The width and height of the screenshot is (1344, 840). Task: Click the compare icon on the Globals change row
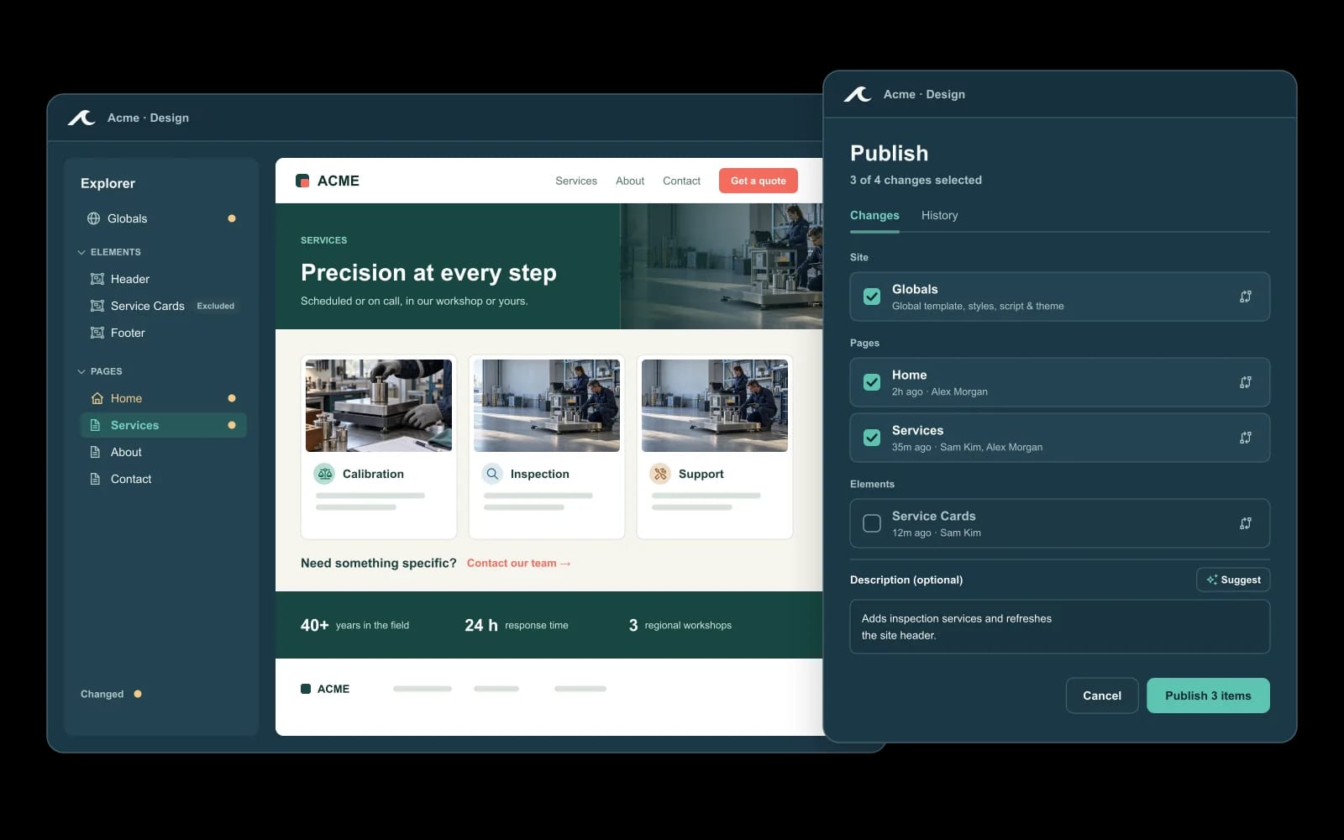click(1246, 297)
